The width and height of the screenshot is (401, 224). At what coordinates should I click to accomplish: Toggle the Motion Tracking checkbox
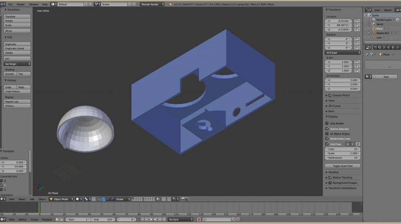point(330,177)
